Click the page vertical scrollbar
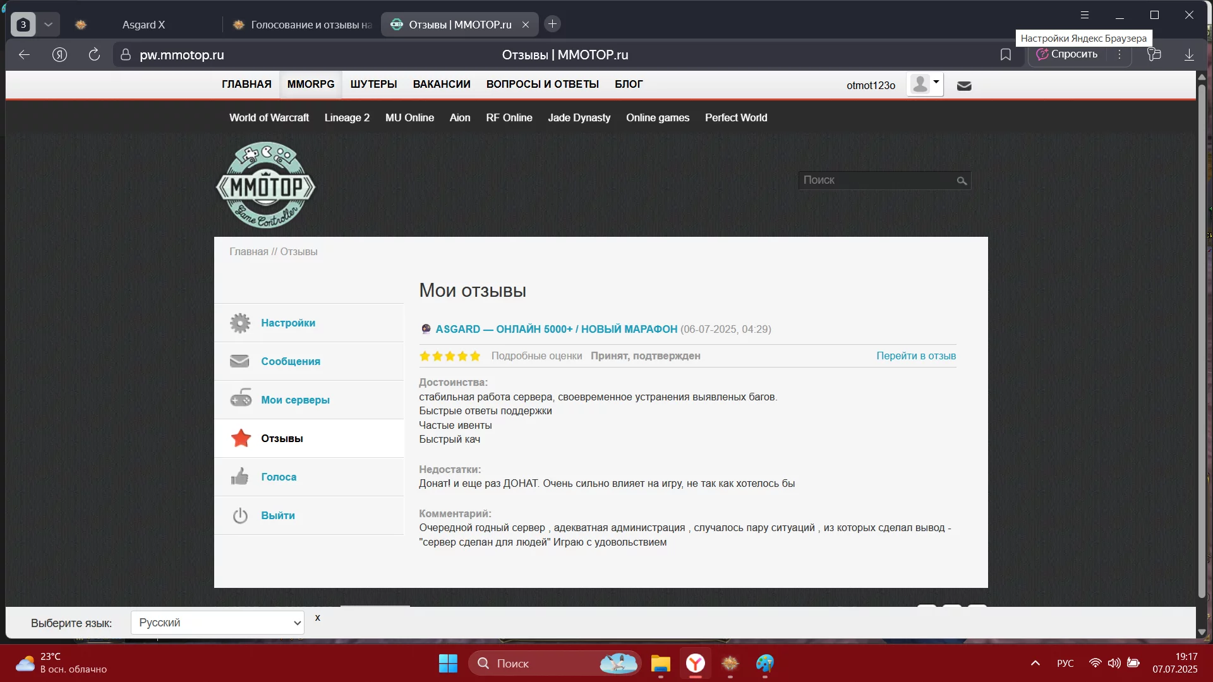Viewport: 1213px width, 682px height. coord(1202,341)
